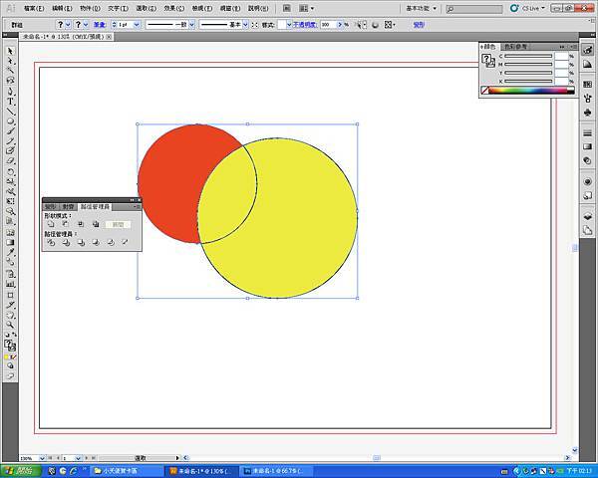
Task: Swap fill and stroke colors in toolbox
Action: click(15, 334)
